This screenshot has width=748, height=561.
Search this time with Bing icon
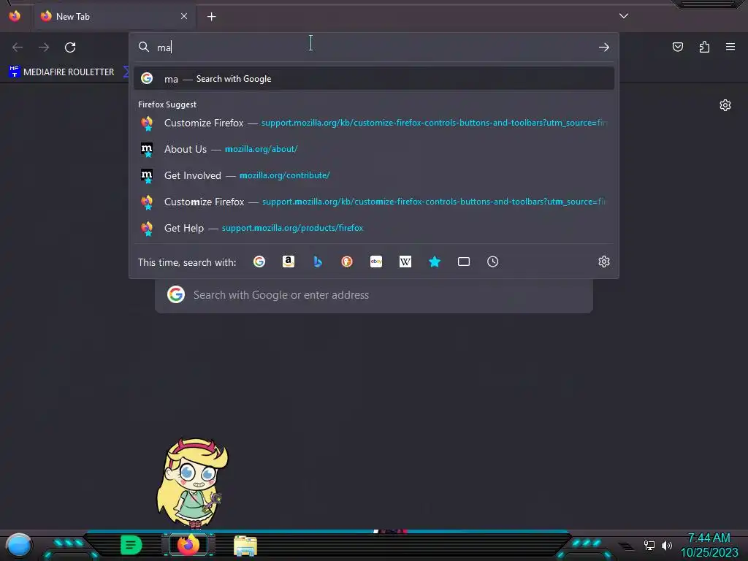coord(318,262)
